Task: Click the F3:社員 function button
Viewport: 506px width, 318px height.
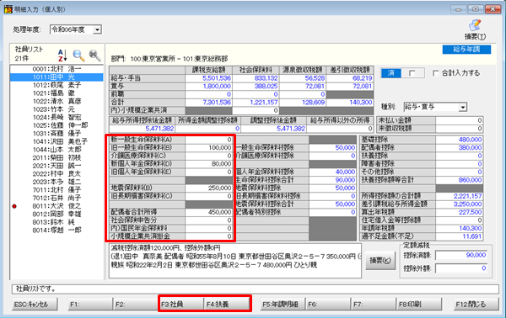Action: 181,305
